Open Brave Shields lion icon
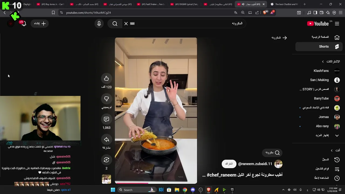The image size is (345, 194). pos(265,13)
